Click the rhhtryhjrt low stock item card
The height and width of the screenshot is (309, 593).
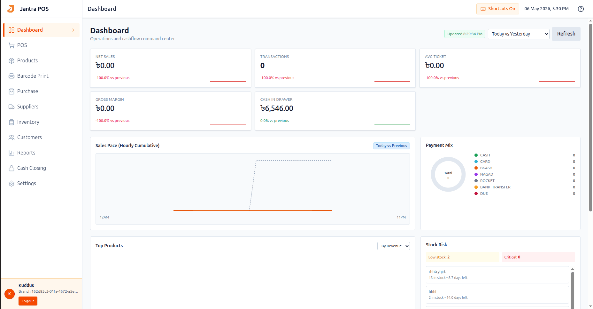(x=497, y=275)
